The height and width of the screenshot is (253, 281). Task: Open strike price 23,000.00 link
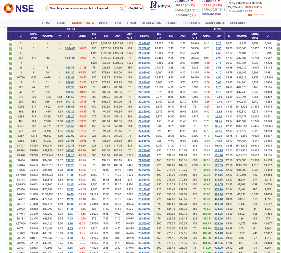(x=144, y=175)
